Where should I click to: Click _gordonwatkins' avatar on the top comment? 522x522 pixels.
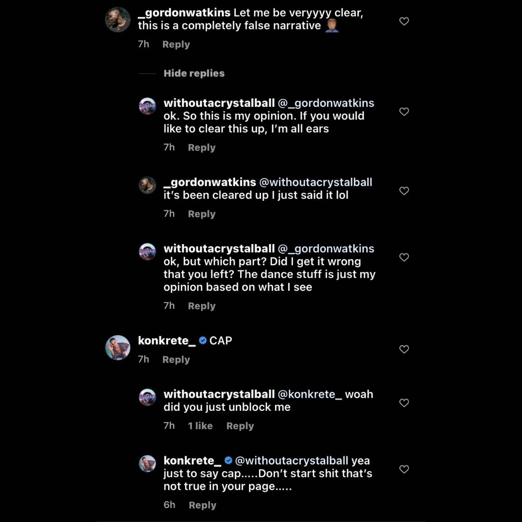pyautogui.click(x=118, y=20)
